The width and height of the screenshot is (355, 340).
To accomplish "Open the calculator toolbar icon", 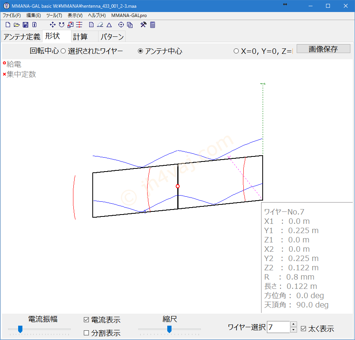I will [x=153, y=25].
